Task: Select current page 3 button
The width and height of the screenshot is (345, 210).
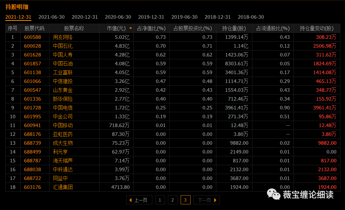Action: click(x=186, y=200)
